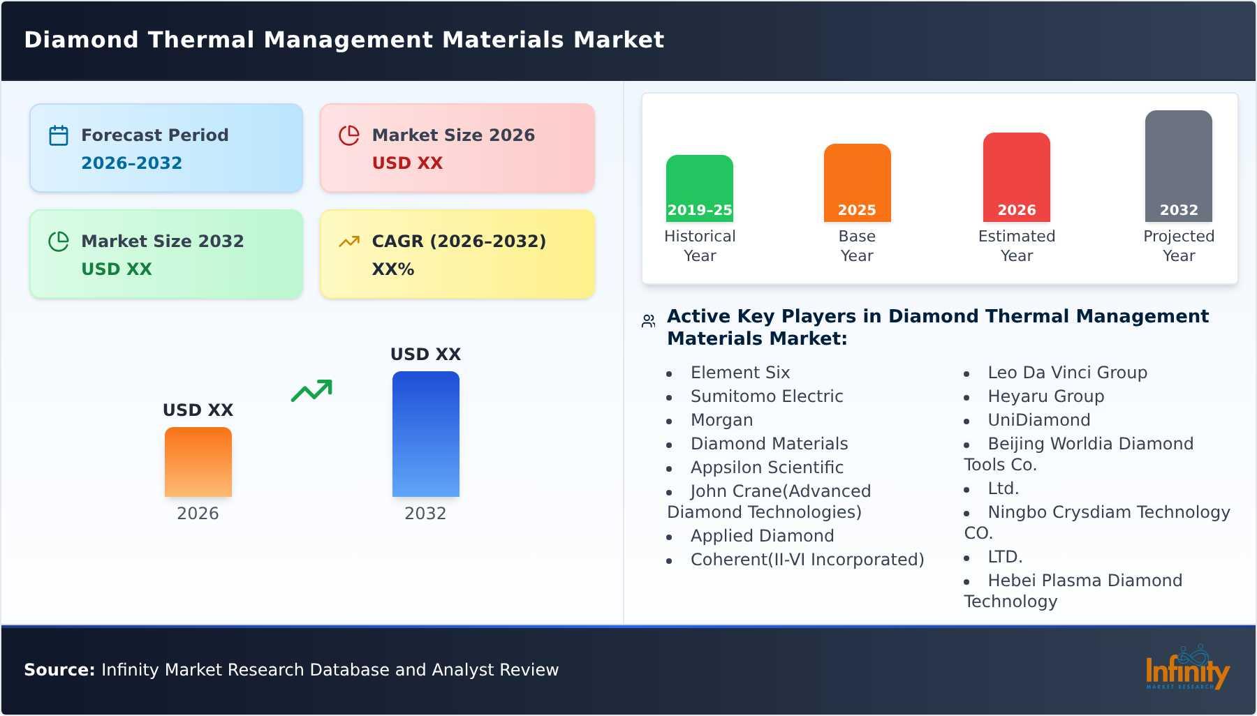This screenshot has height=716, width=1257.
Task: Click the 'Source: Infinity Market Research Database' footer text
Action: point(291,670)
